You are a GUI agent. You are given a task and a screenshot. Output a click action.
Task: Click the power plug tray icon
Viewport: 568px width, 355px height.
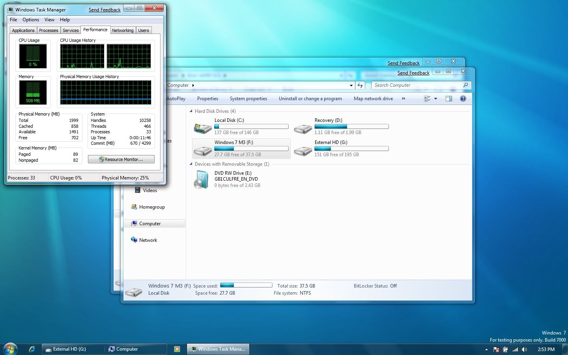click(505, 349)
